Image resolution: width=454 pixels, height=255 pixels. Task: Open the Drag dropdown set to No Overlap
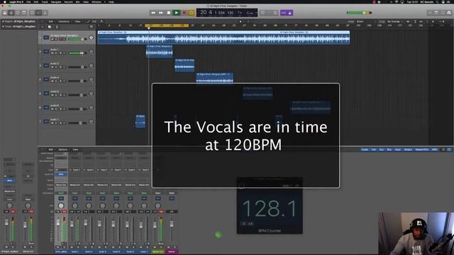[x=394, y=21]
